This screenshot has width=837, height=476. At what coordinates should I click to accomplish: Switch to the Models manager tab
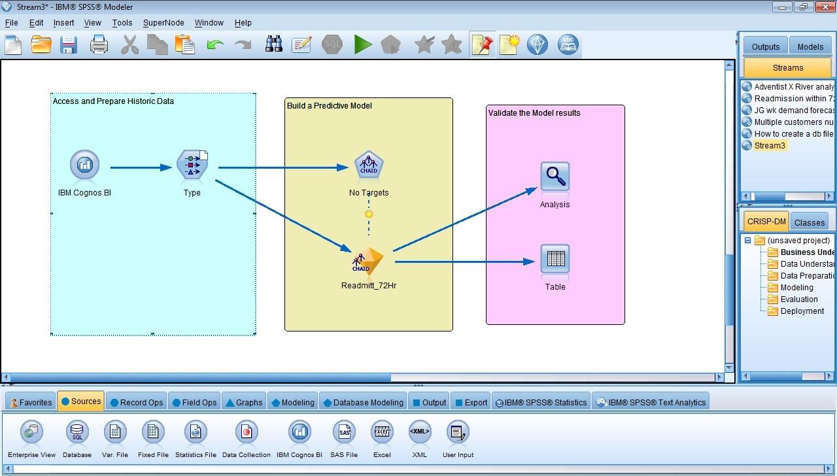click(x=810, y=46)
